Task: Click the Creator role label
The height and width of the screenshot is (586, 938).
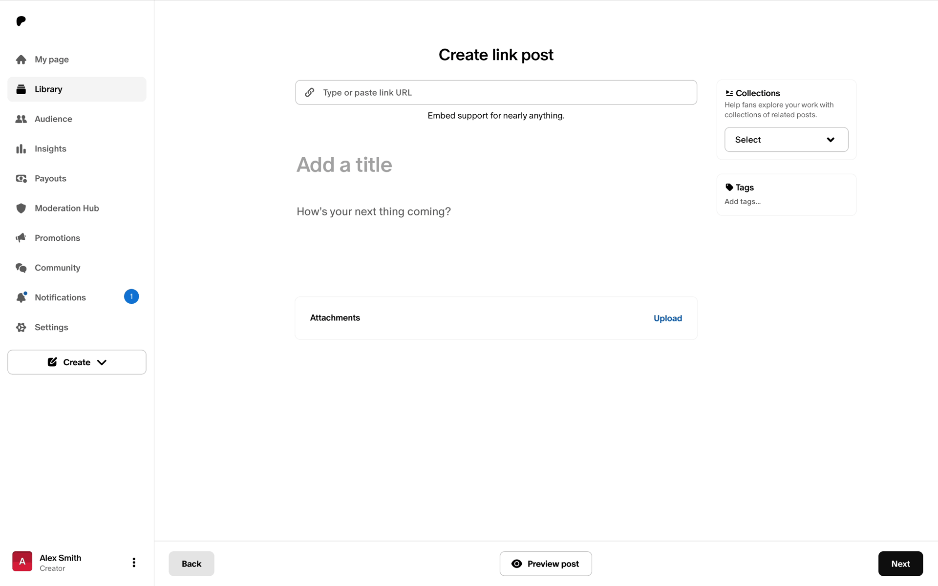Action: tap(52, 569)
